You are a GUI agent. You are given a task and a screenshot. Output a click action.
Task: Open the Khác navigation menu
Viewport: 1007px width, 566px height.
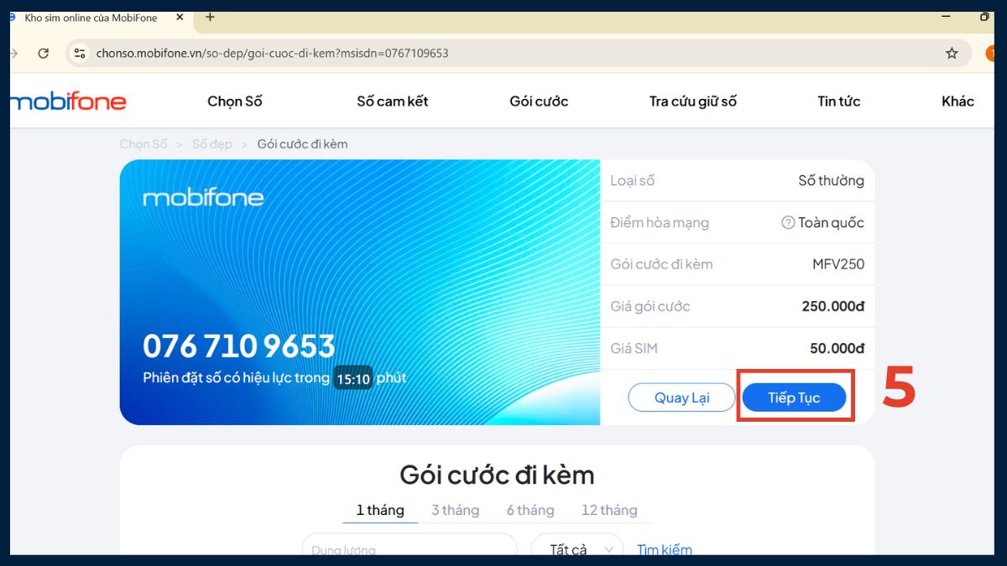[957, 101]
